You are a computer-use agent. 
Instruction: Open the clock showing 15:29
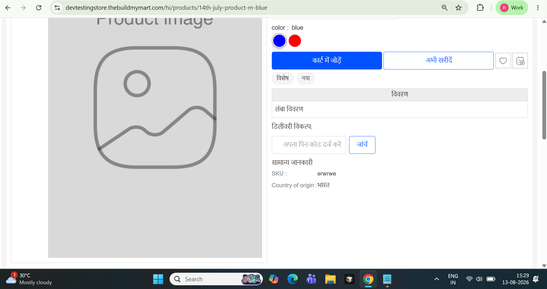pos(515,279)
